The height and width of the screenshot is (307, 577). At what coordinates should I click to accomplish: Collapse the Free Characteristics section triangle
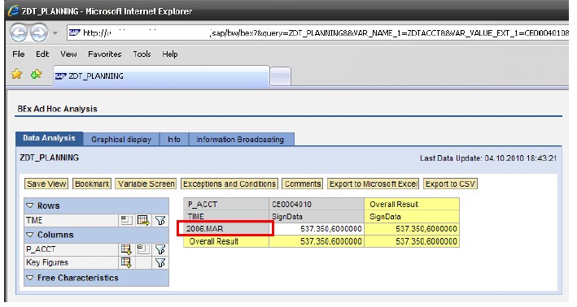[x=30, y=278]
